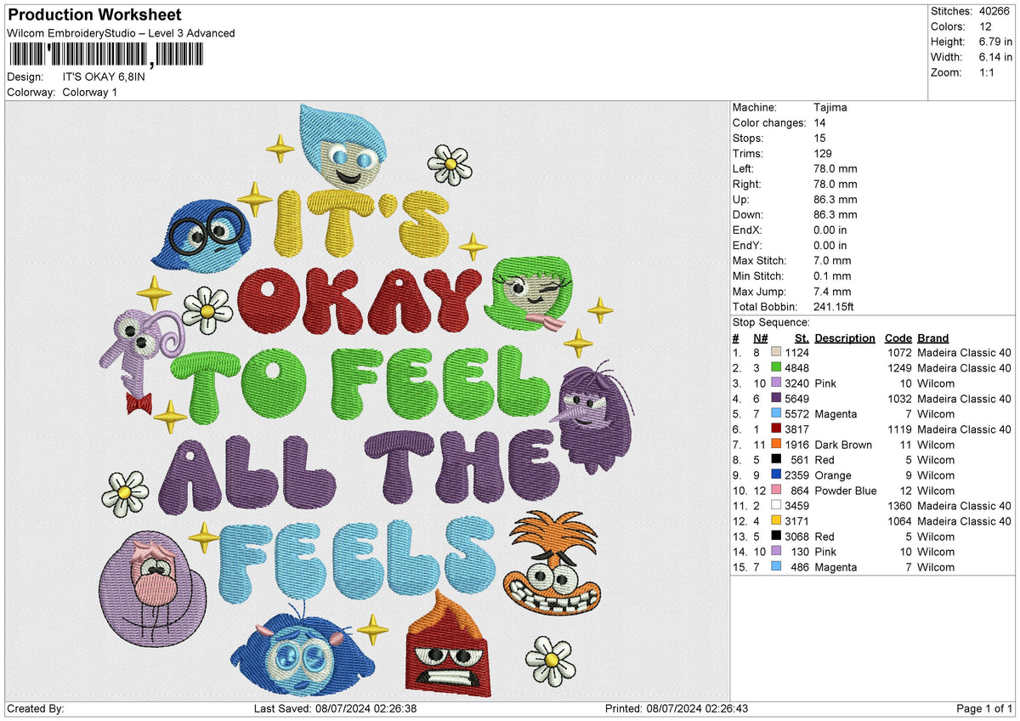The image size is (1020, 721).
Task: Click the 'Description' column header
Action: pos(844,338)
